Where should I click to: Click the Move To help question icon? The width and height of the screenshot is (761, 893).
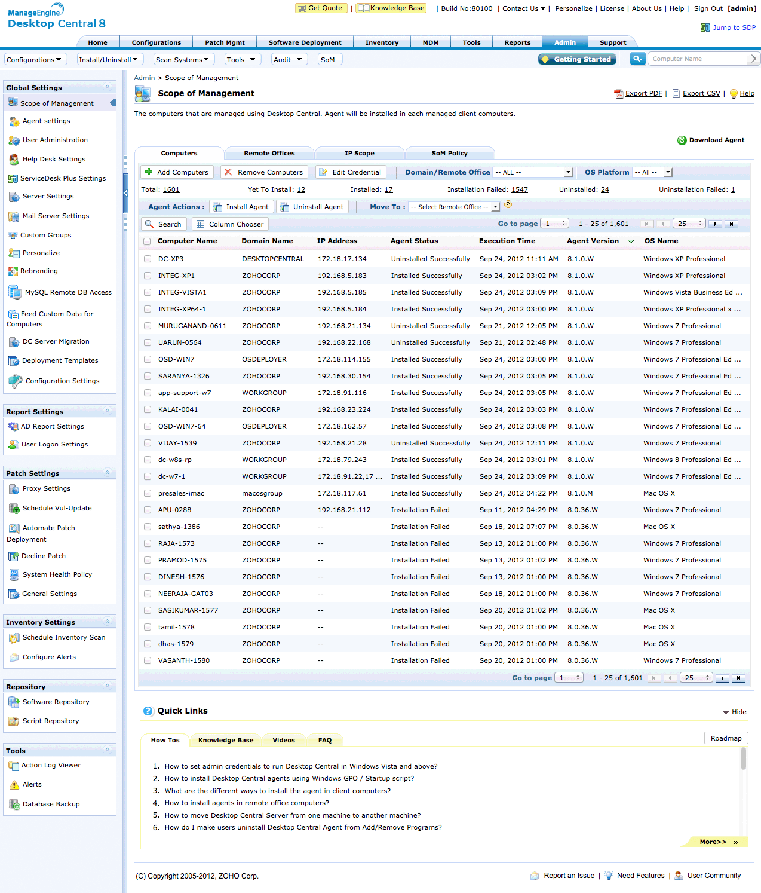point(508,204)
